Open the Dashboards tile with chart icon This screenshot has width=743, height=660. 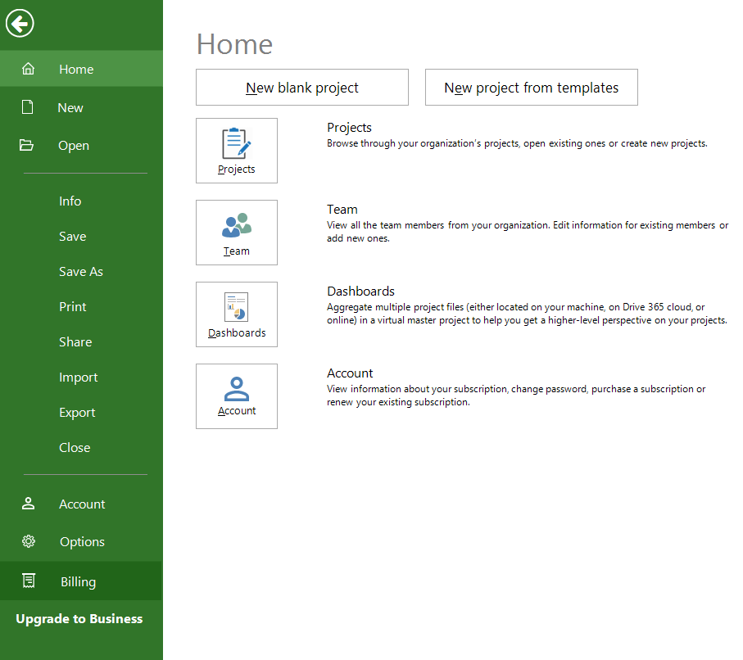(237, 314)
